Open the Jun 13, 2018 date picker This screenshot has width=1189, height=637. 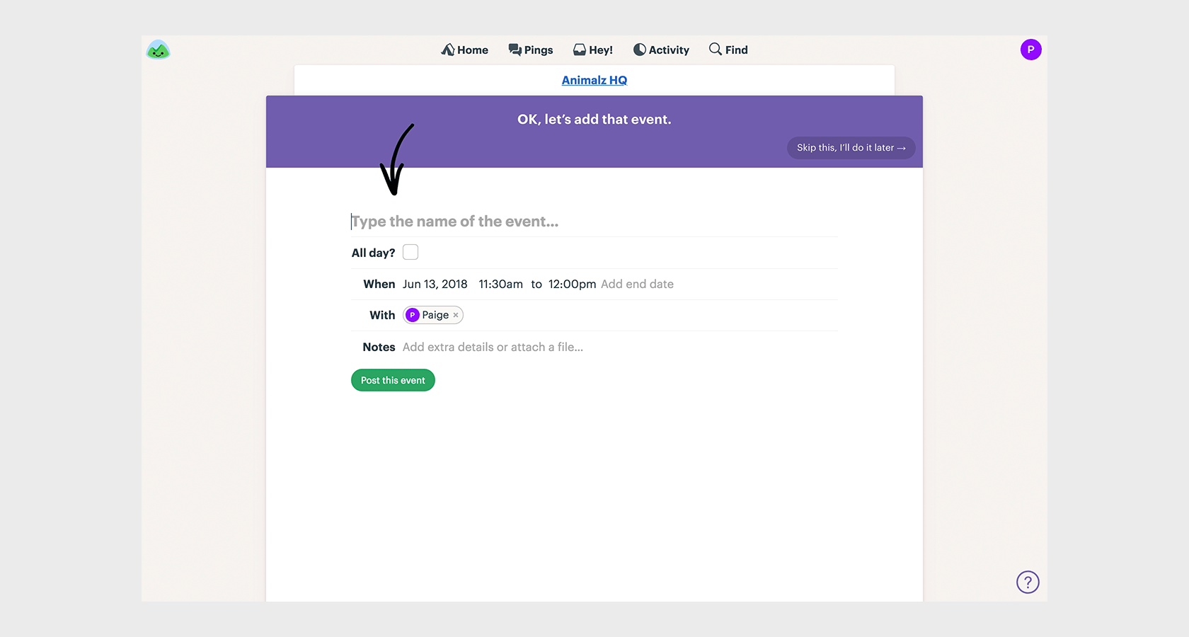[435, 284]
